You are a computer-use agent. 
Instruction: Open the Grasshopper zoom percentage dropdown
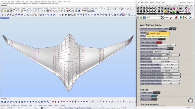tap(159, 17)
